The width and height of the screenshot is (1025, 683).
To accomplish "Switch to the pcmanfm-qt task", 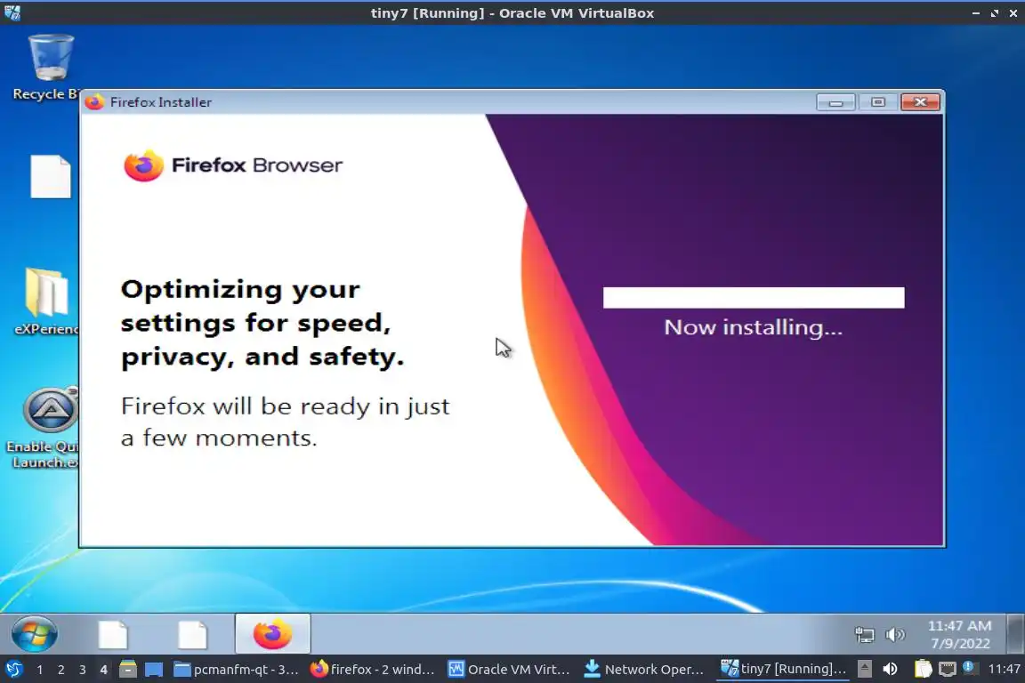I will pos(236,670).
